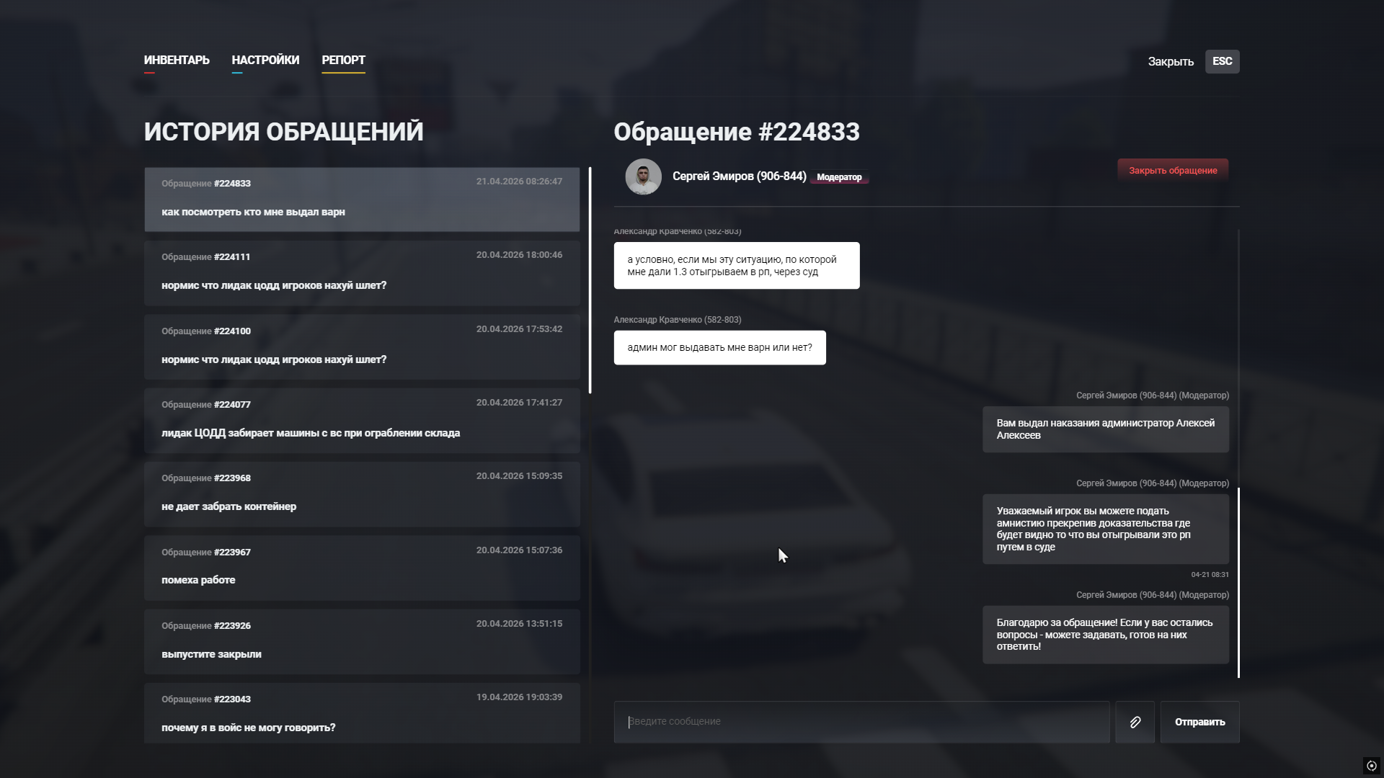Click the Закрыть label near ESC
The width and height of the screenshot is (1384, 778).
point(1171,62)
